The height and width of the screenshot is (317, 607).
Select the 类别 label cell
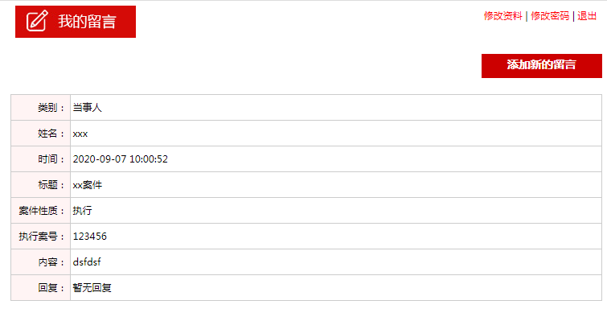(41, 107)
